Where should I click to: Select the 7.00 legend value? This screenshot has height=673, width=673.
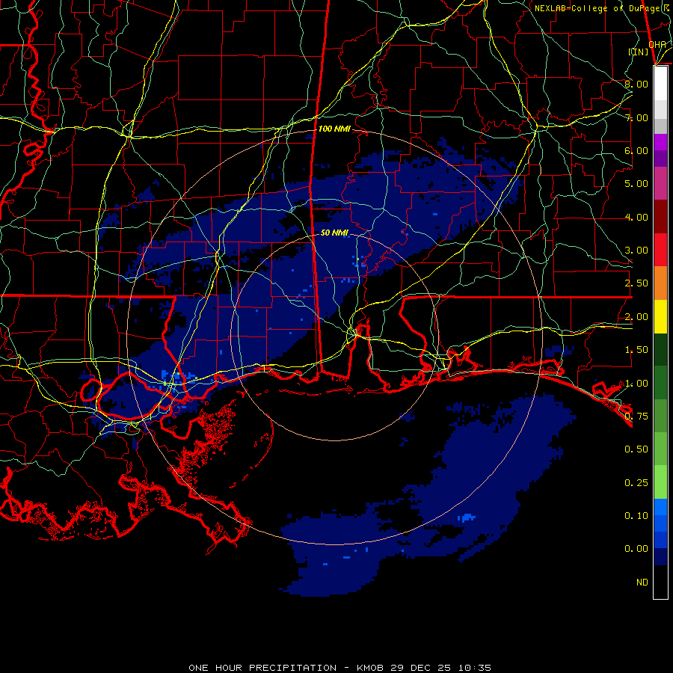(x=636, y=117)
